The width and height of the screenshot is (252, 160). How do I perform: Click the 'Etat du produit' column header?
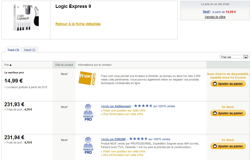(64, 65)
